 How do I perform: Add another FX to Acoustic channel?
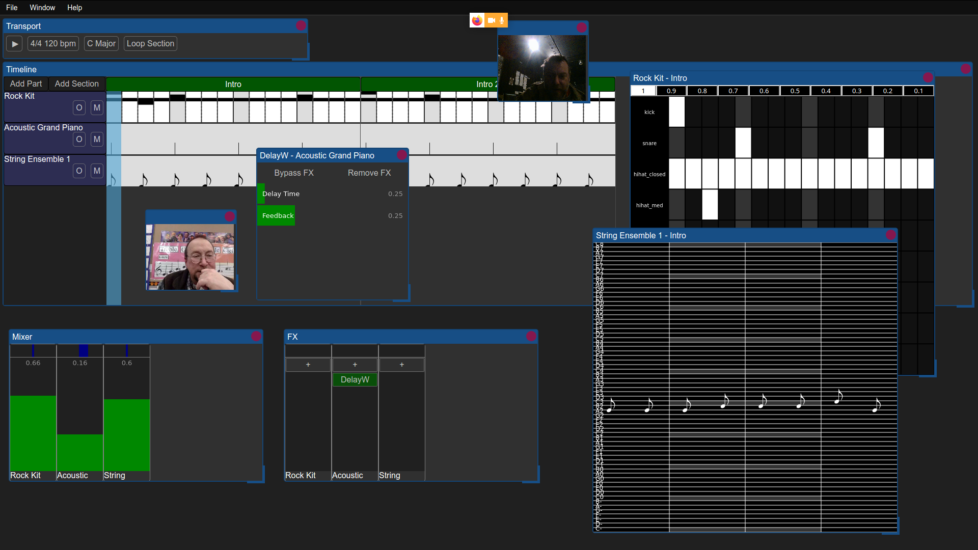[x=355, y=365]
